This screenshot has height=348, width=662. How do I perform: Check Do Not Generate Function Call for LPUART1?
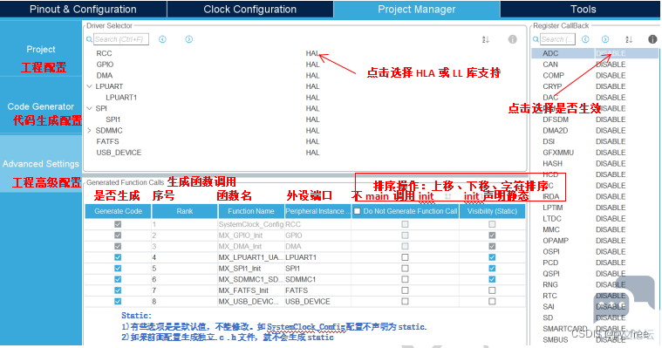[x=405, y=257]
